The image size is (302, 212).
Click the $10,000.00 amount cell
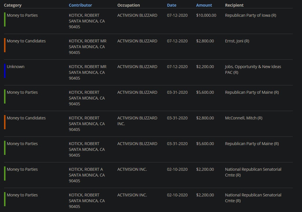(x=206, y=15)
